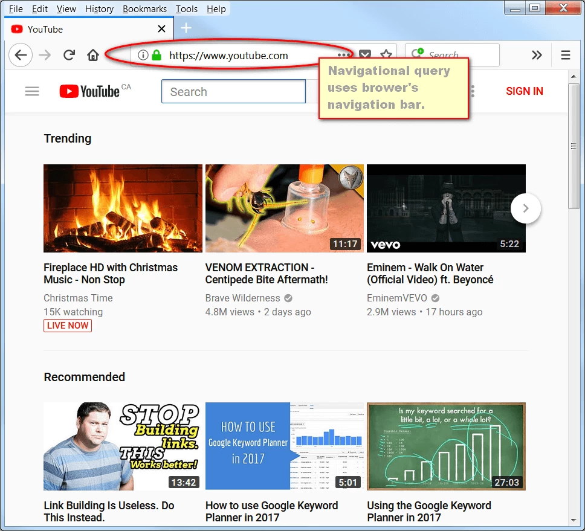Click title Link Building Is Useless
Screen dimensions: 585x531
click(x=109, y=511)
